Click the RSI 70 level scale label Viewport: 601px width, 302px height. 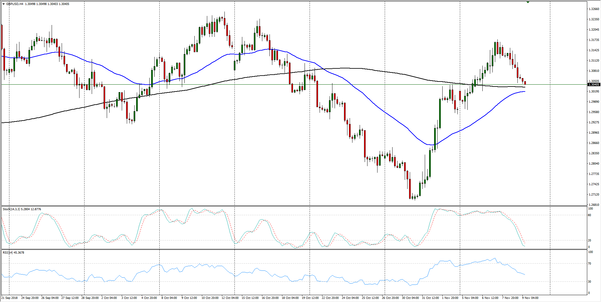pos(589,264)
